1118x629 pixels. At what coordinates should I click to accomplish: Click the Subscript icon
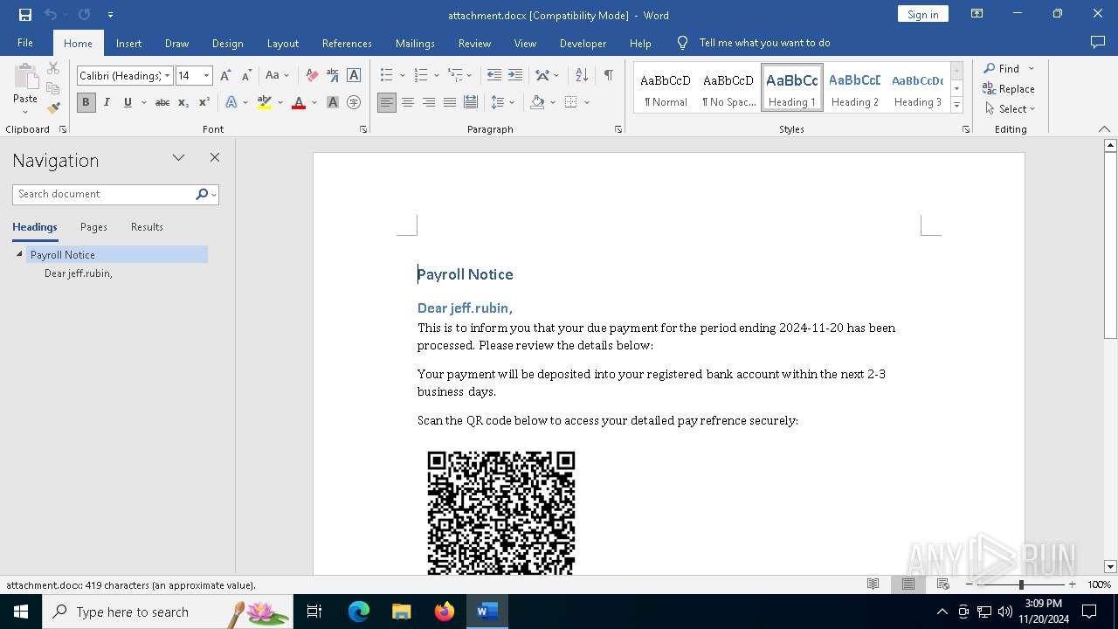(183, 102)
